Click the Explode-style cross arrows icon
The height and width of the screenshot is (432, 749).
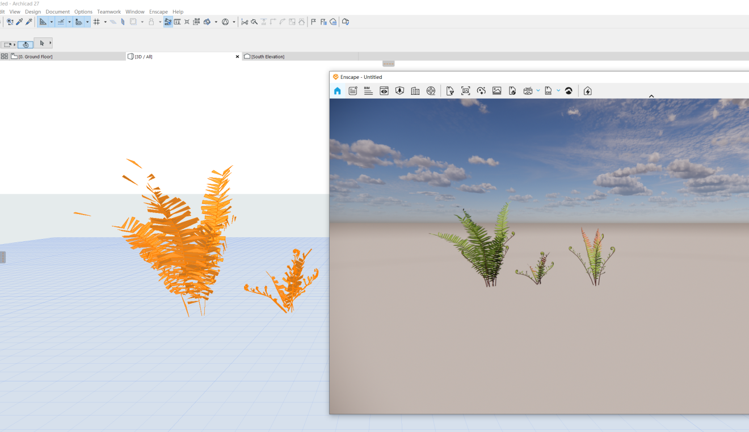[187, 22]
